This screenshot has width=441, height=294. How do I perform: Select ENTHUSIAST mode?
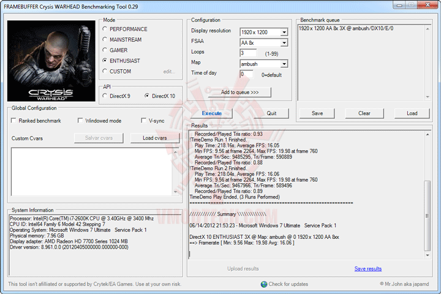(105, 61)
